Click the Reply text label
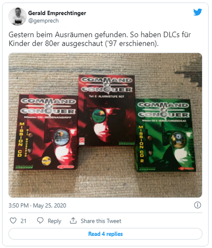Viewport: 212px width, 248px height. (54, 221)
